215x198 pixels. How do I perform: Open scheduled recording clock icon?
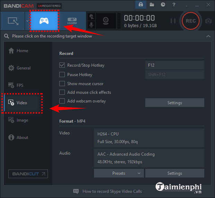(x=163, y=5)
